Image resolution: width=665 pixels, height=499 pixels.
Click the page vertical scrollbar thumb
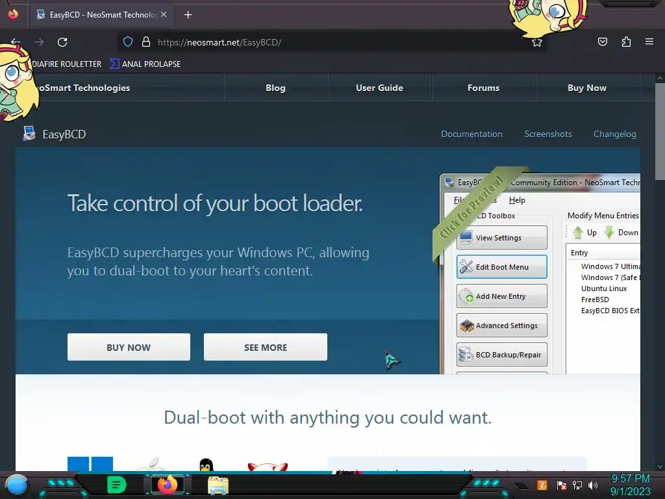660,131
